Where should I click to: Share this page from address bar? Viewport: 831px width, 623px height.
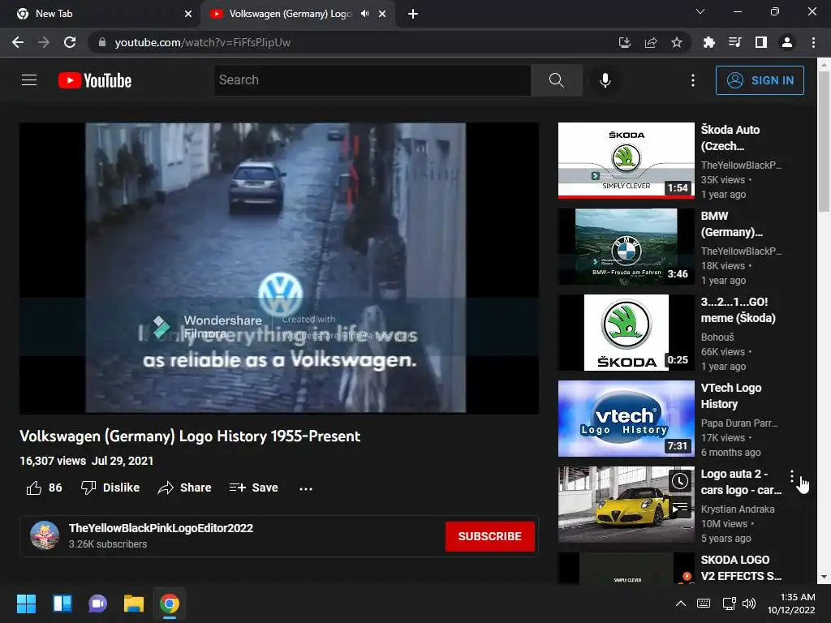(651, 42)
